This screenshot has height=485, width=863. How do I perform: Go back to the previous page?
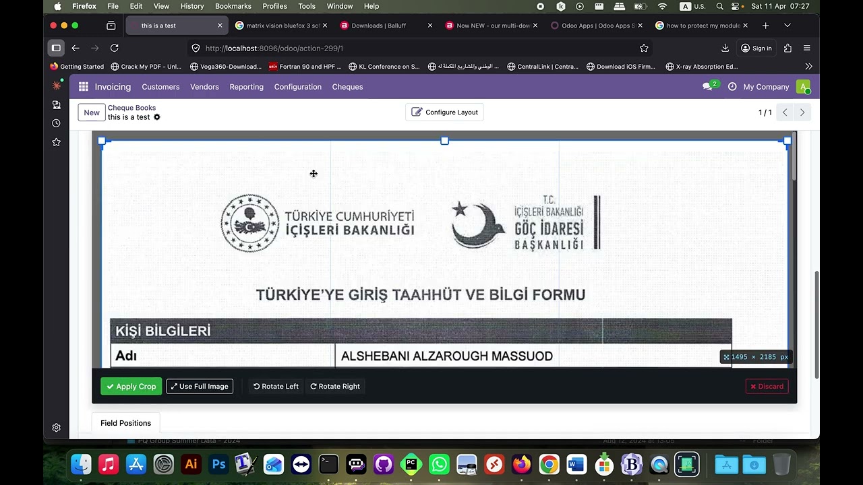coord(76,48)
